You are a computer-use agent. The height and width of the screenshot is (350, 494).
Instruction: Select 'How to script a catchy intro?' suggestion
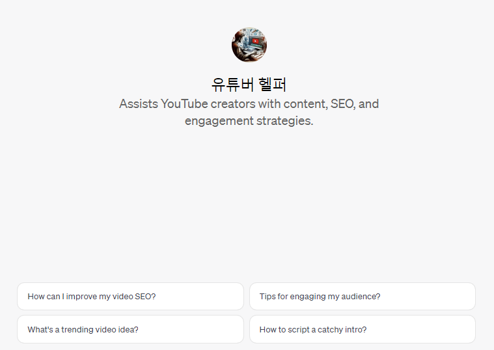coord(363,329)
